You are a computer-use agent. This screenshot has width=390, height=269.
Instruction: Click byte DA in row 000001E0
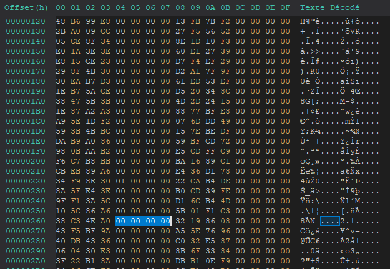pos(61,141)
